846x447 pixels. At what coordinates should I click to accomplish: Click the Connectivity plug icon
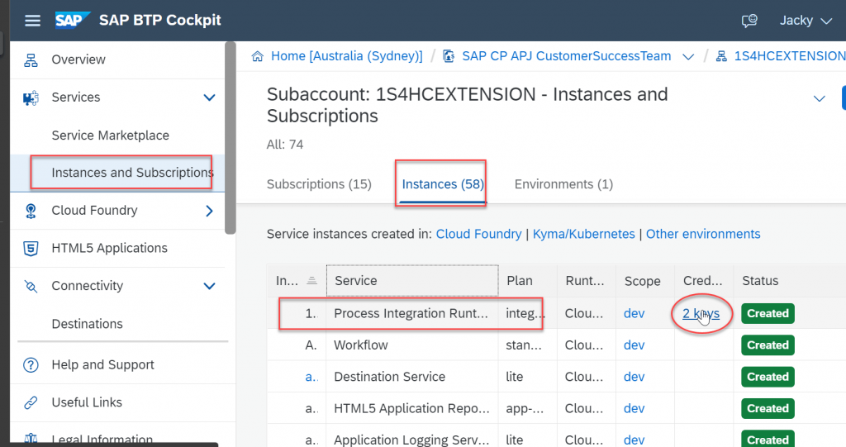click(x=31, y=286)
